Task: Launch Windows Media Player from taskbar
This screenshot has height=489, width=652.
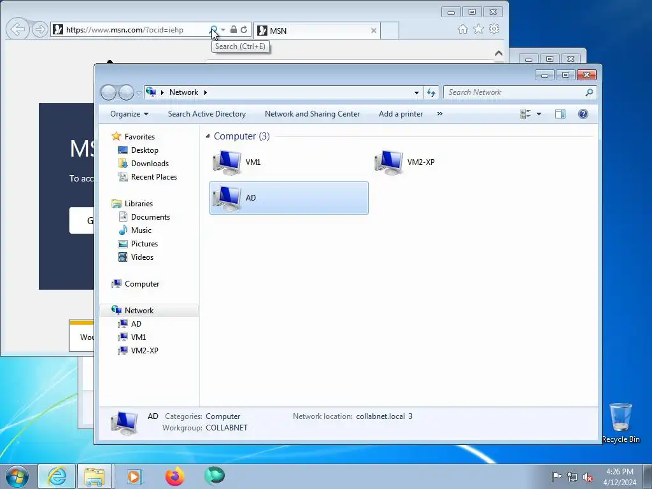Action: (134, 476)
